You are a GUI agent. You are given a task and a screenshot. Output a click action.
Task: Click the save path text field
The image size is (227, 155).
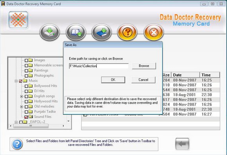[x=99, y=66]
